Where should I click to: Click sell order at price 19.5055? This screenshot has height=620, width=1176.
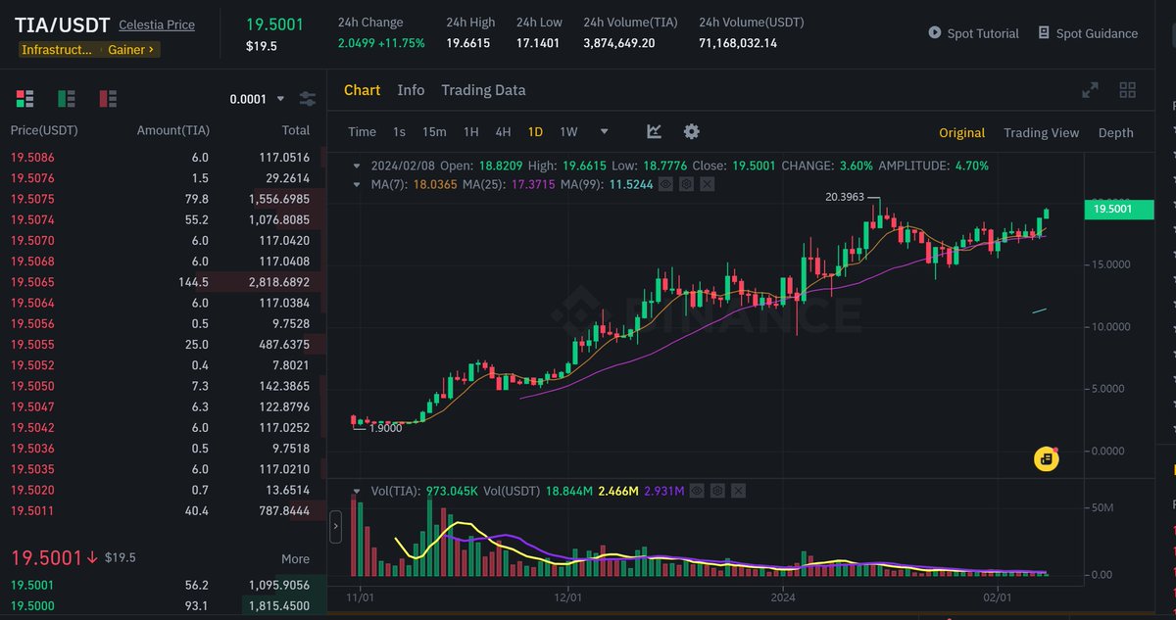tap(164, 344)
